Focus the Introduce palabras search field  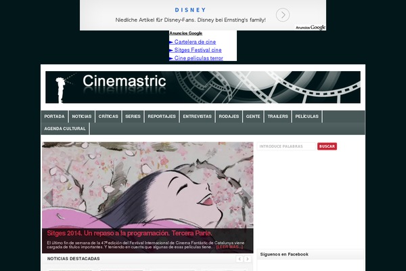(286, 146)
